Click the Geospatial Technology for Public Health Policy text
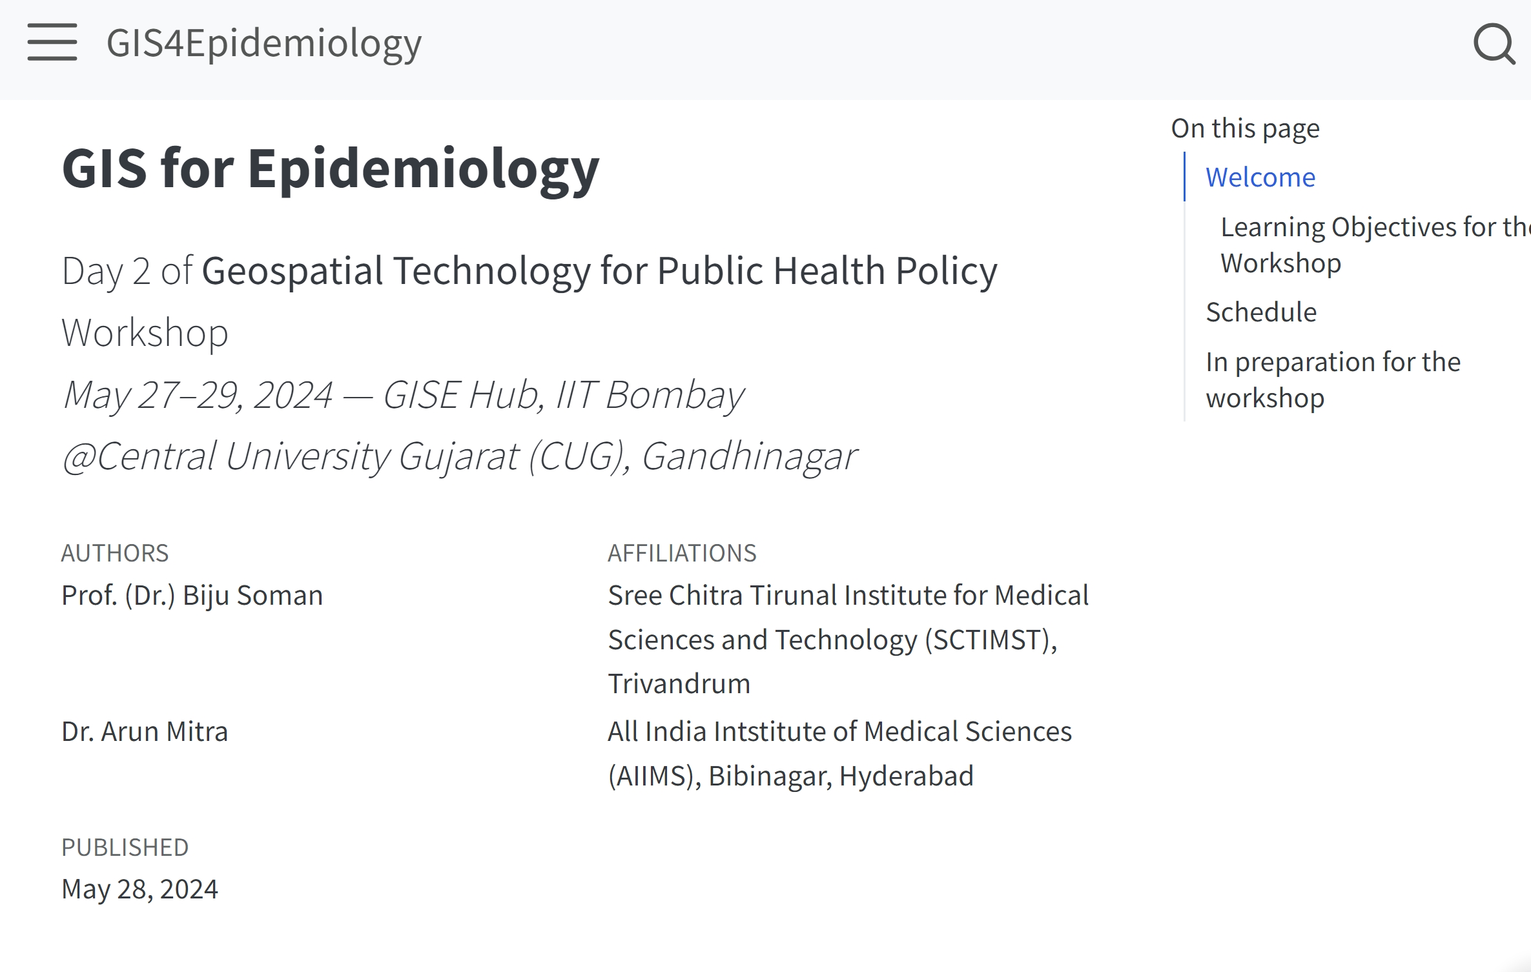Screen dimensions: 1531x972 [599, 270]
